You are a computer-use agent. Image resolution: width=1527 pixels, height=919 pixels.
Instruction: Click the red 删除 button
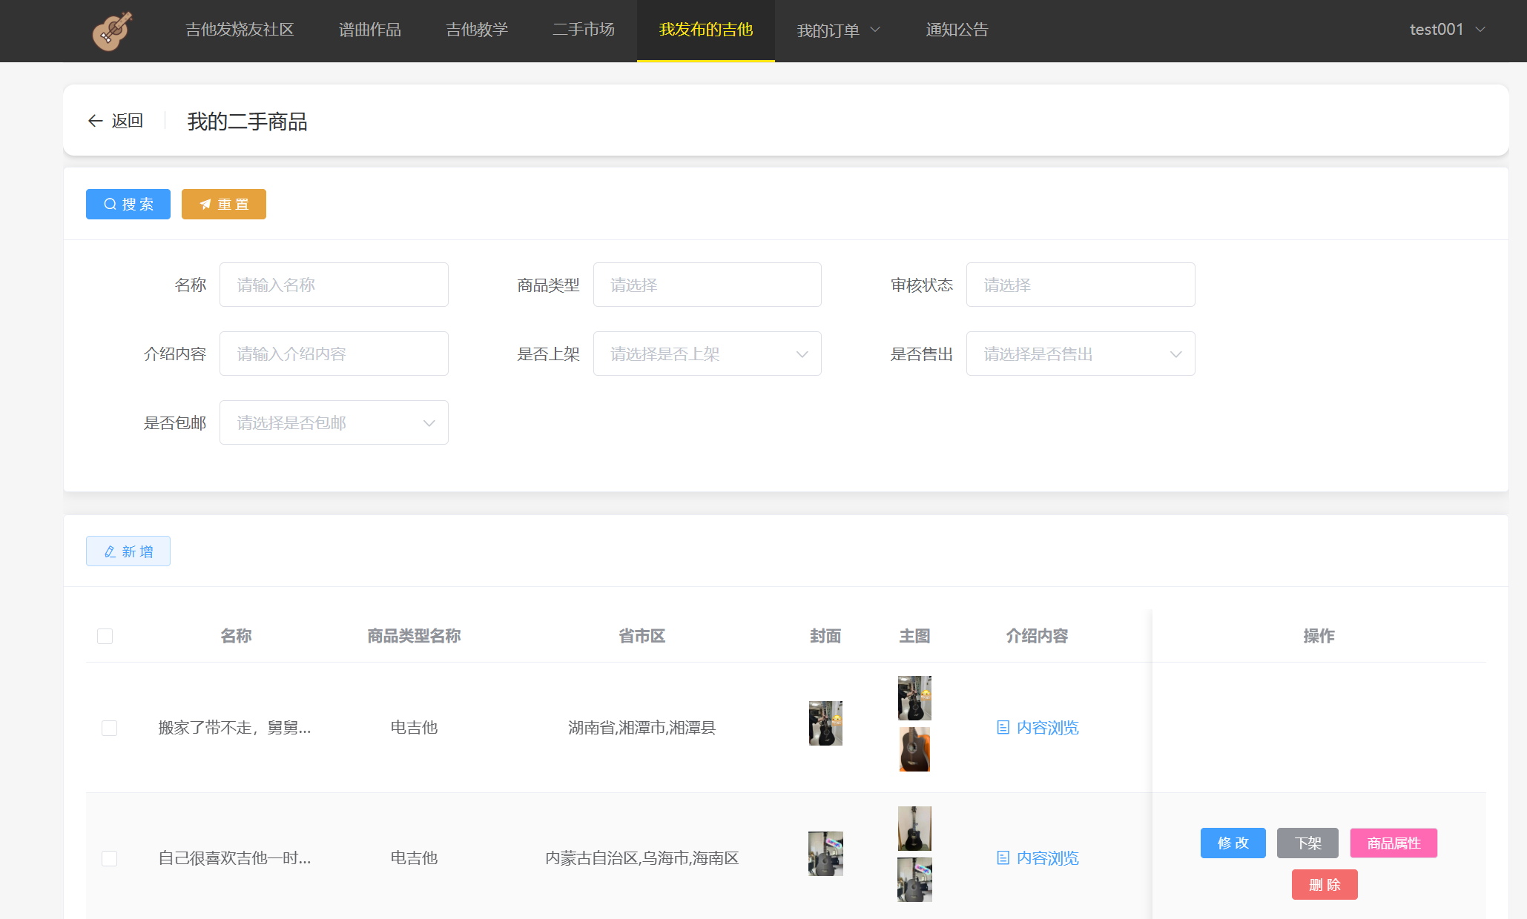[1324, 884]
